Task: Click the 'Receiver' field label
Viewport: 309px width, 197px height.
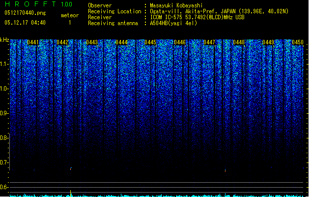Action: (100, 17)
